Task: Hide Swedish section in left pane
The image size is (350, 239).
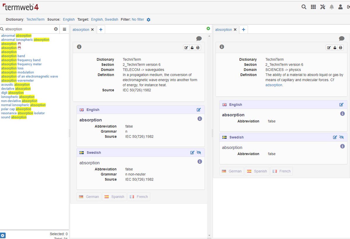Action: (x=199, y=152)
